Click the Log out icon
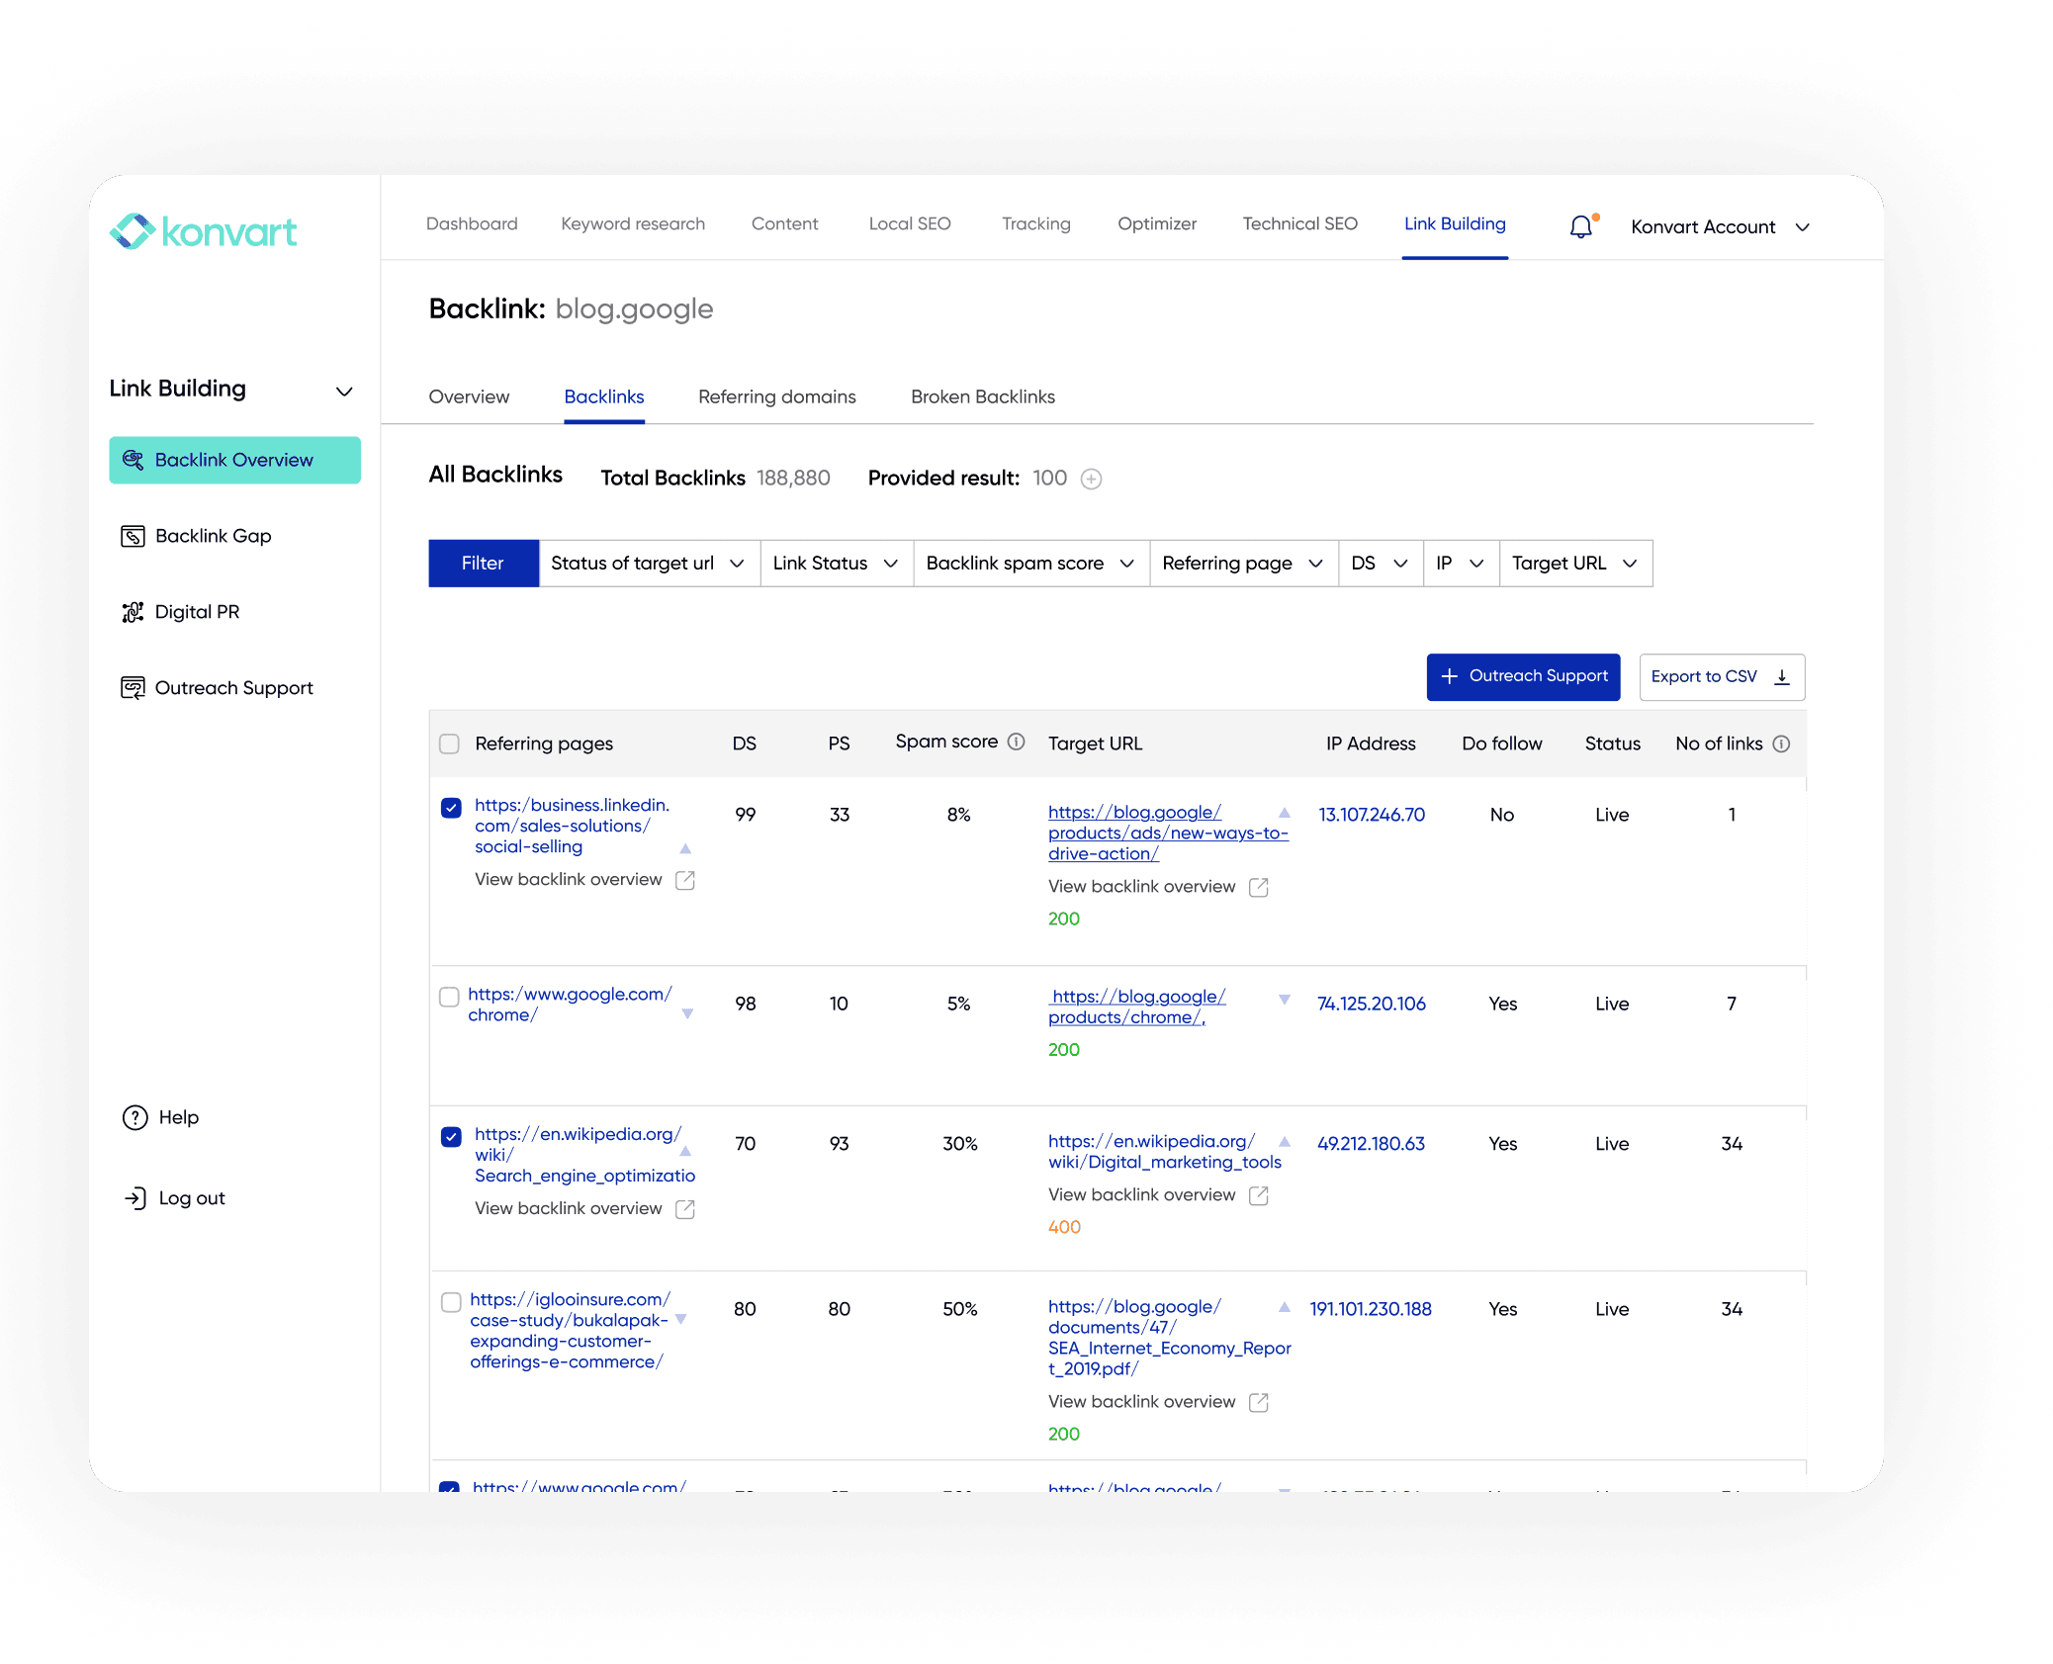This screenshot has width=2053, height=1664. tap(135, 1197)
